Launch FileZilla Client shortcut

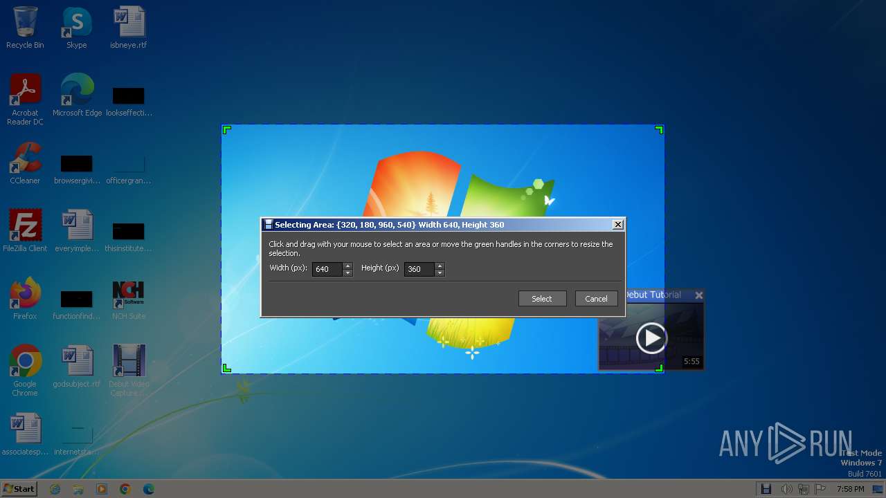click(25, 231)
